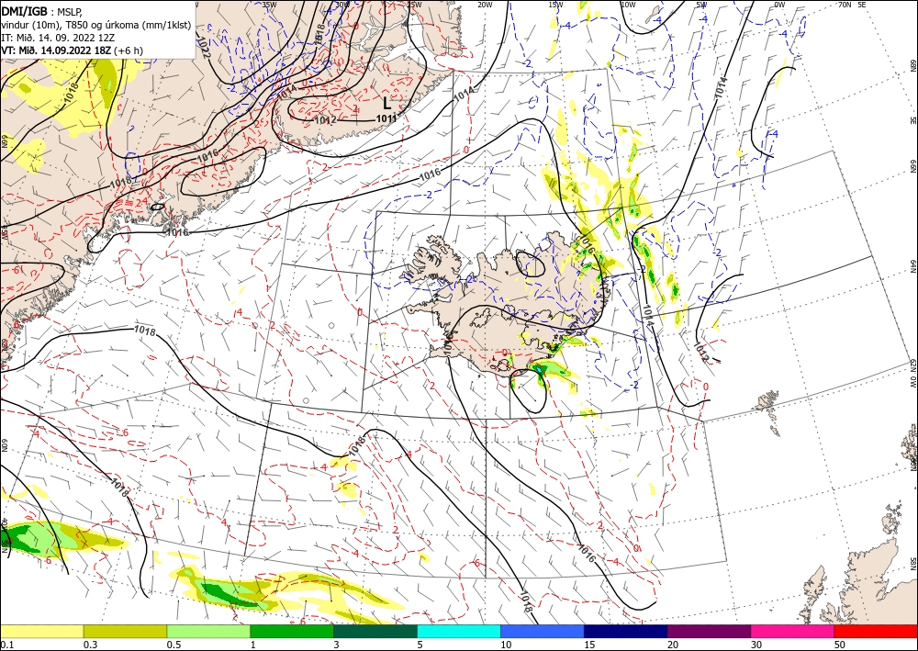Click the legend value '15'
This screenshot has height=651, width=918.
[x=589, y=645]
